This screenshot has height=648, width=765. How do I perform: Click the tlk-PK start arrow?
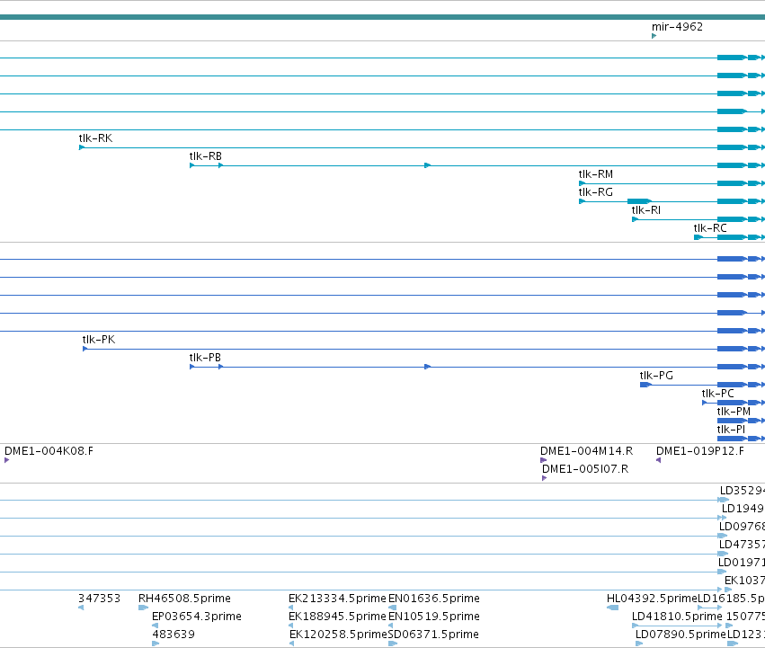coord(85,349)
